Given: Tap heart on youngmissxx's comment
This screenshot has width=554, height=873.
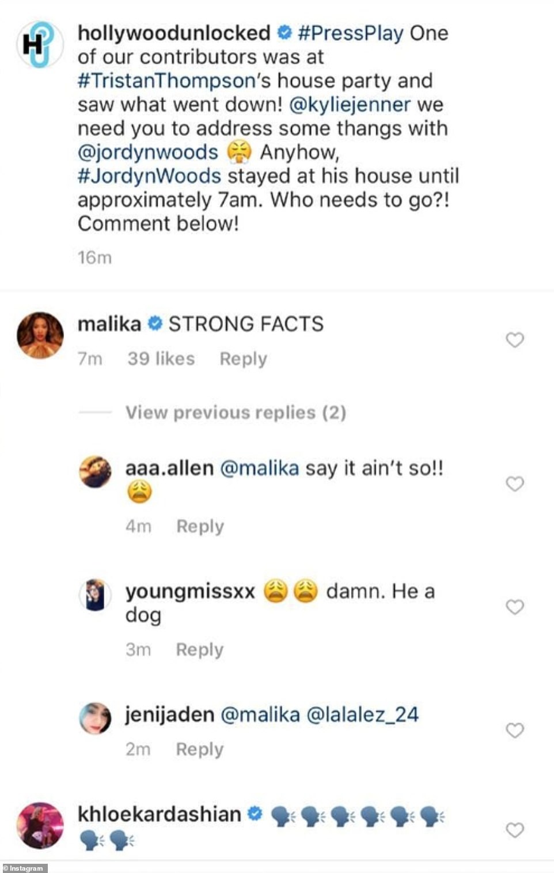Looking at the screenshot, I should tap(515, 607).
